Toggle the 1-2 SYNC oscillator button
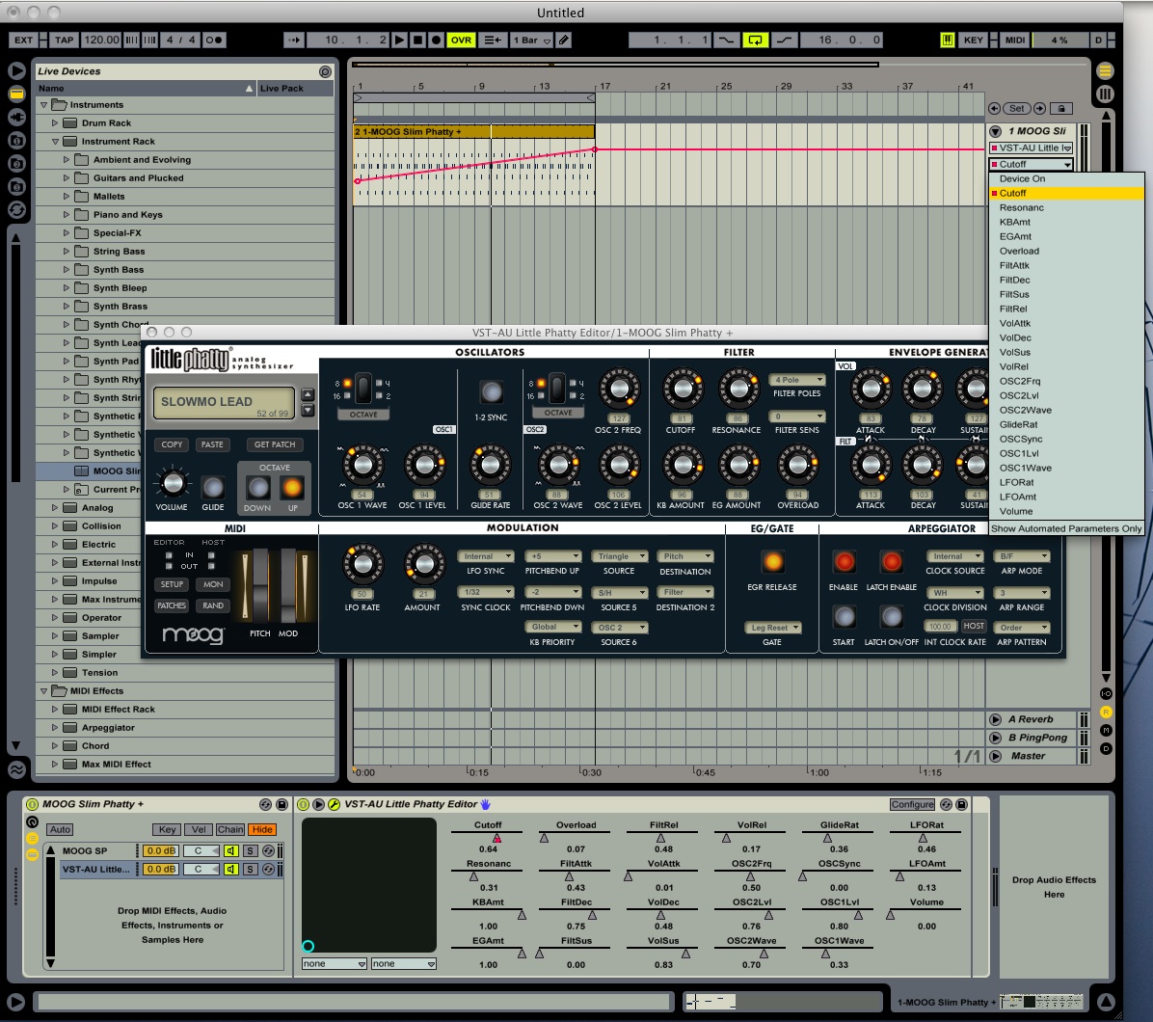 point(492,392)
